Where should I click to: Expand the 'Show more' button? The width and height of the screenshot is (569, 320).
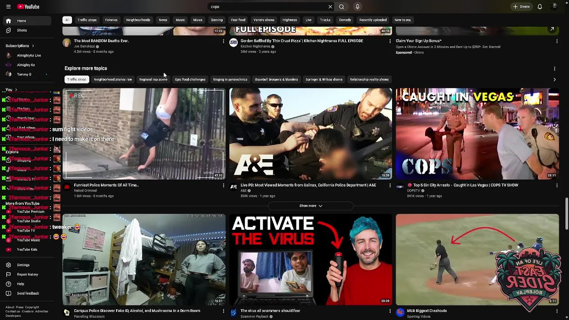(311, 206)
